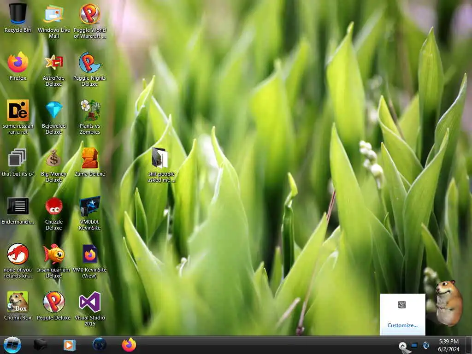Select Plants vs Zombies shortcut

pyautogui.click(x=90, y=117)
